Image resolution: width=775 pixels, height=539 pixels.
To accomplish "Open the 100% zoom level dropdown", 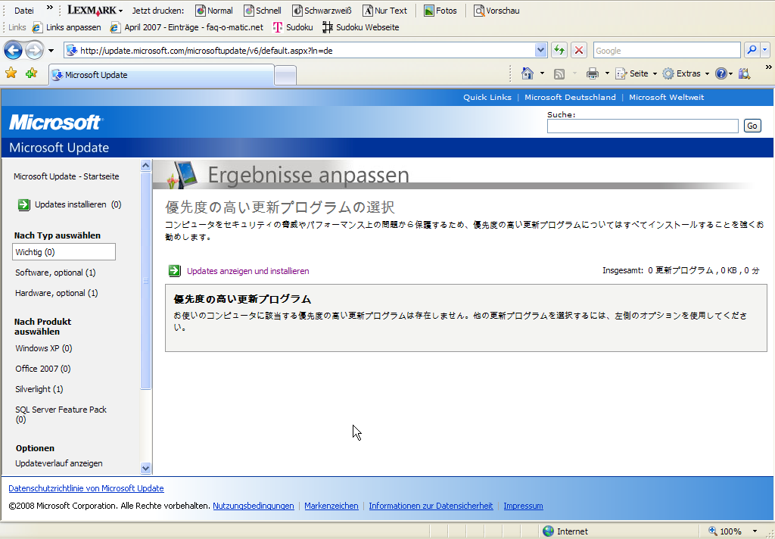I will (x=755, y=531).
